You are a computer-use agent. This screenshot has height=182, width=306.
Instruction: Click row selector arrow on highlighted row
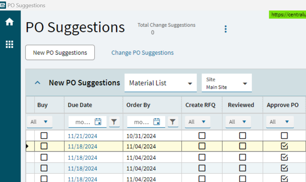tap(27, 146)
